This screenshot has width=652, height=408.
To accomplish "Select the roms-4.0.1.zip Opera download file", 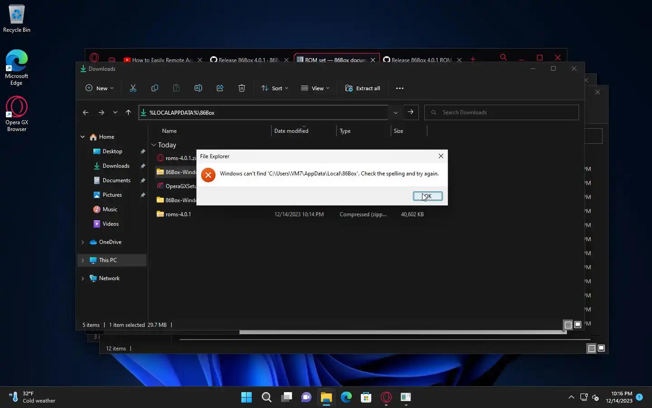I will [x=176, y=158].
